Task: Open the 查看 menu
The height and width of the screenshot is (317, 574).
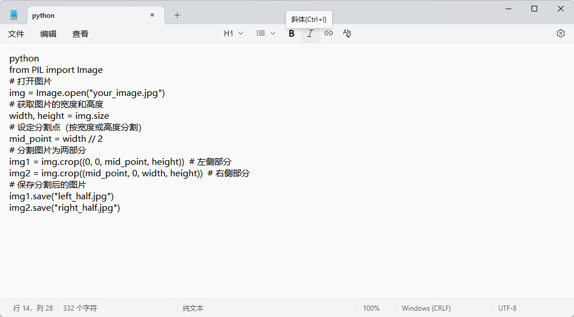Action: (80, 34)
